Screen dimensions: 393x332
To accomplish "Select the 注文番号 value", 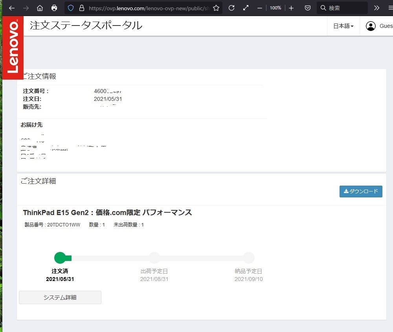I will (x=108, y=91).
